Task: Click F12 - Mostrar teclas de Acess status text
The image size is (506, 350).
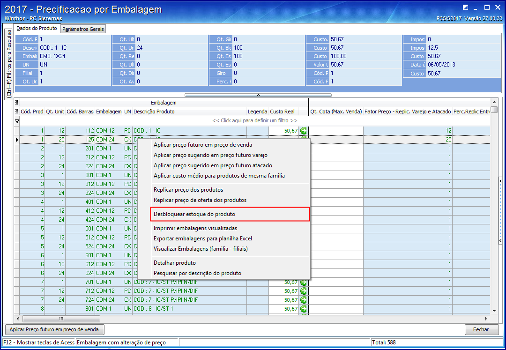Action: (39, 342)
